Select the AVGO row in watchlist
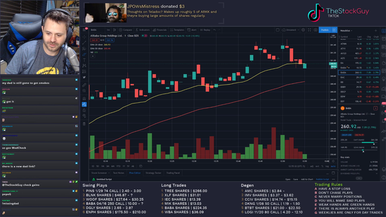This screenshot has height=217, width=386. click(x=359, y=54)
